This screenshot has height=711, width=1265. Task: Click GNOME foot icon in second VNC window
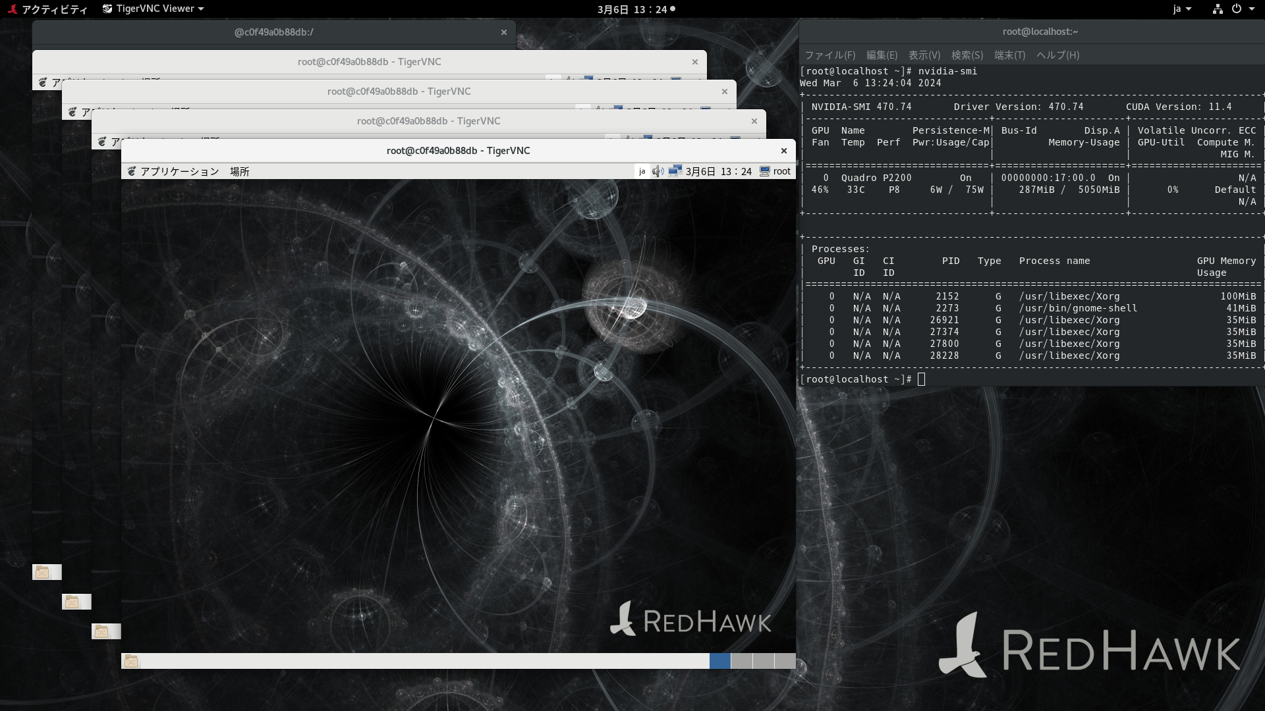coord(72,112)
